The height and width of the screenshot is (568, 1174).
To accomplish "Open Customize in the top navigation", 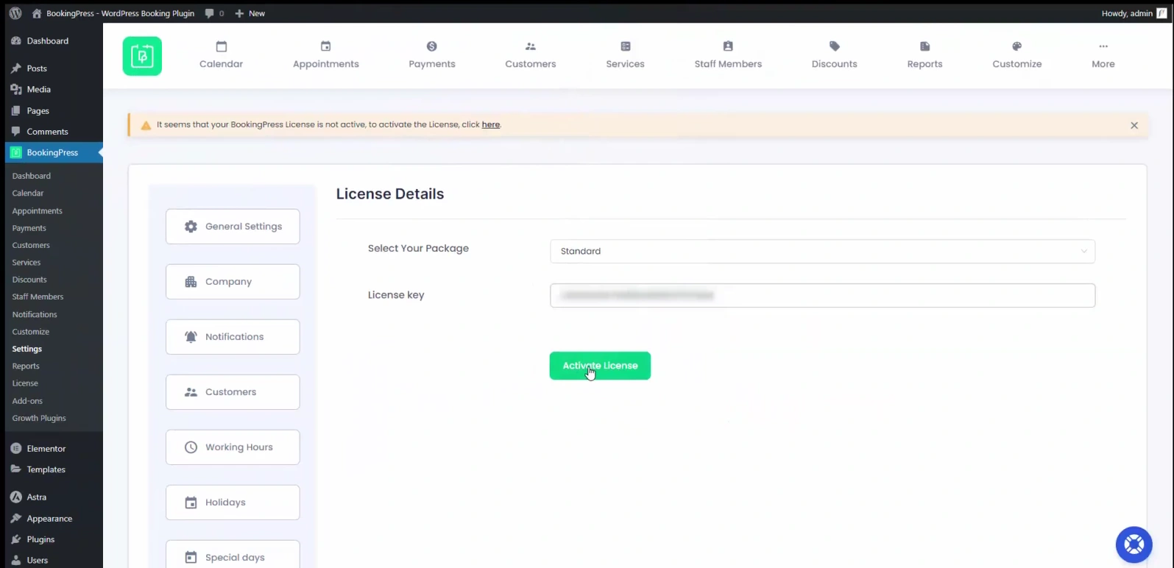I will tap(1016, 55).
